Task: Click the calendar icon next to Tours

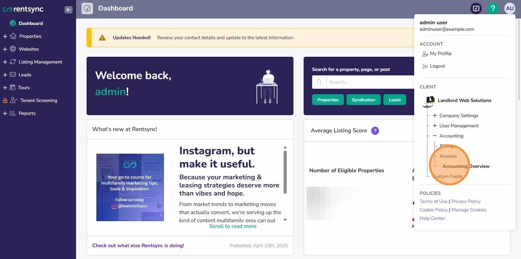Action: coord(13,87)
